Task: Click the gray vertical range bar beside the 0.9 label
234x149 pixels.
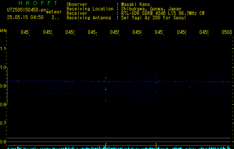Action: click(x=7, y=86)
